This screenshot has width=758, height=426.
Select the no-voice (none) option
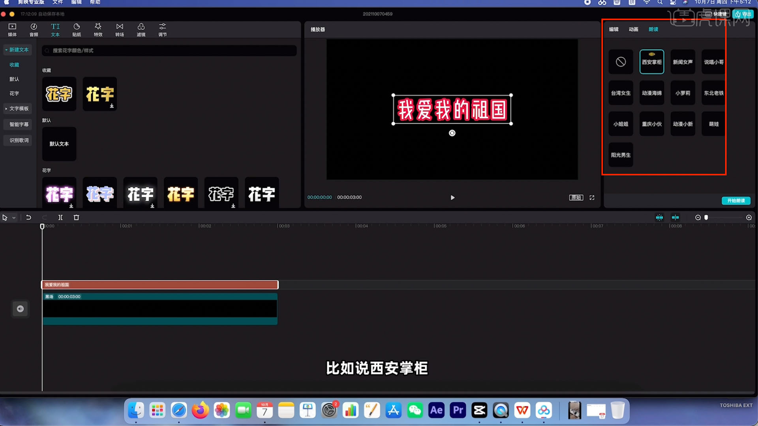click(621, 62)
